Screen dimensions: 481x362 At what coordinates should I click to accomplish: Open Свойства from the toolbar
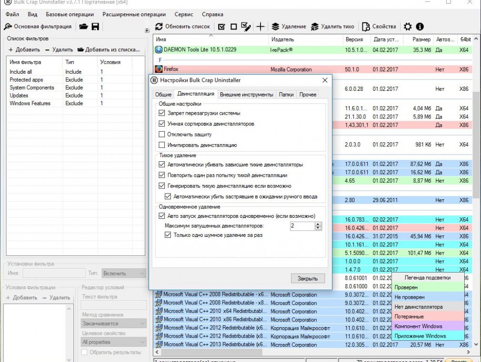pos(379,27)
